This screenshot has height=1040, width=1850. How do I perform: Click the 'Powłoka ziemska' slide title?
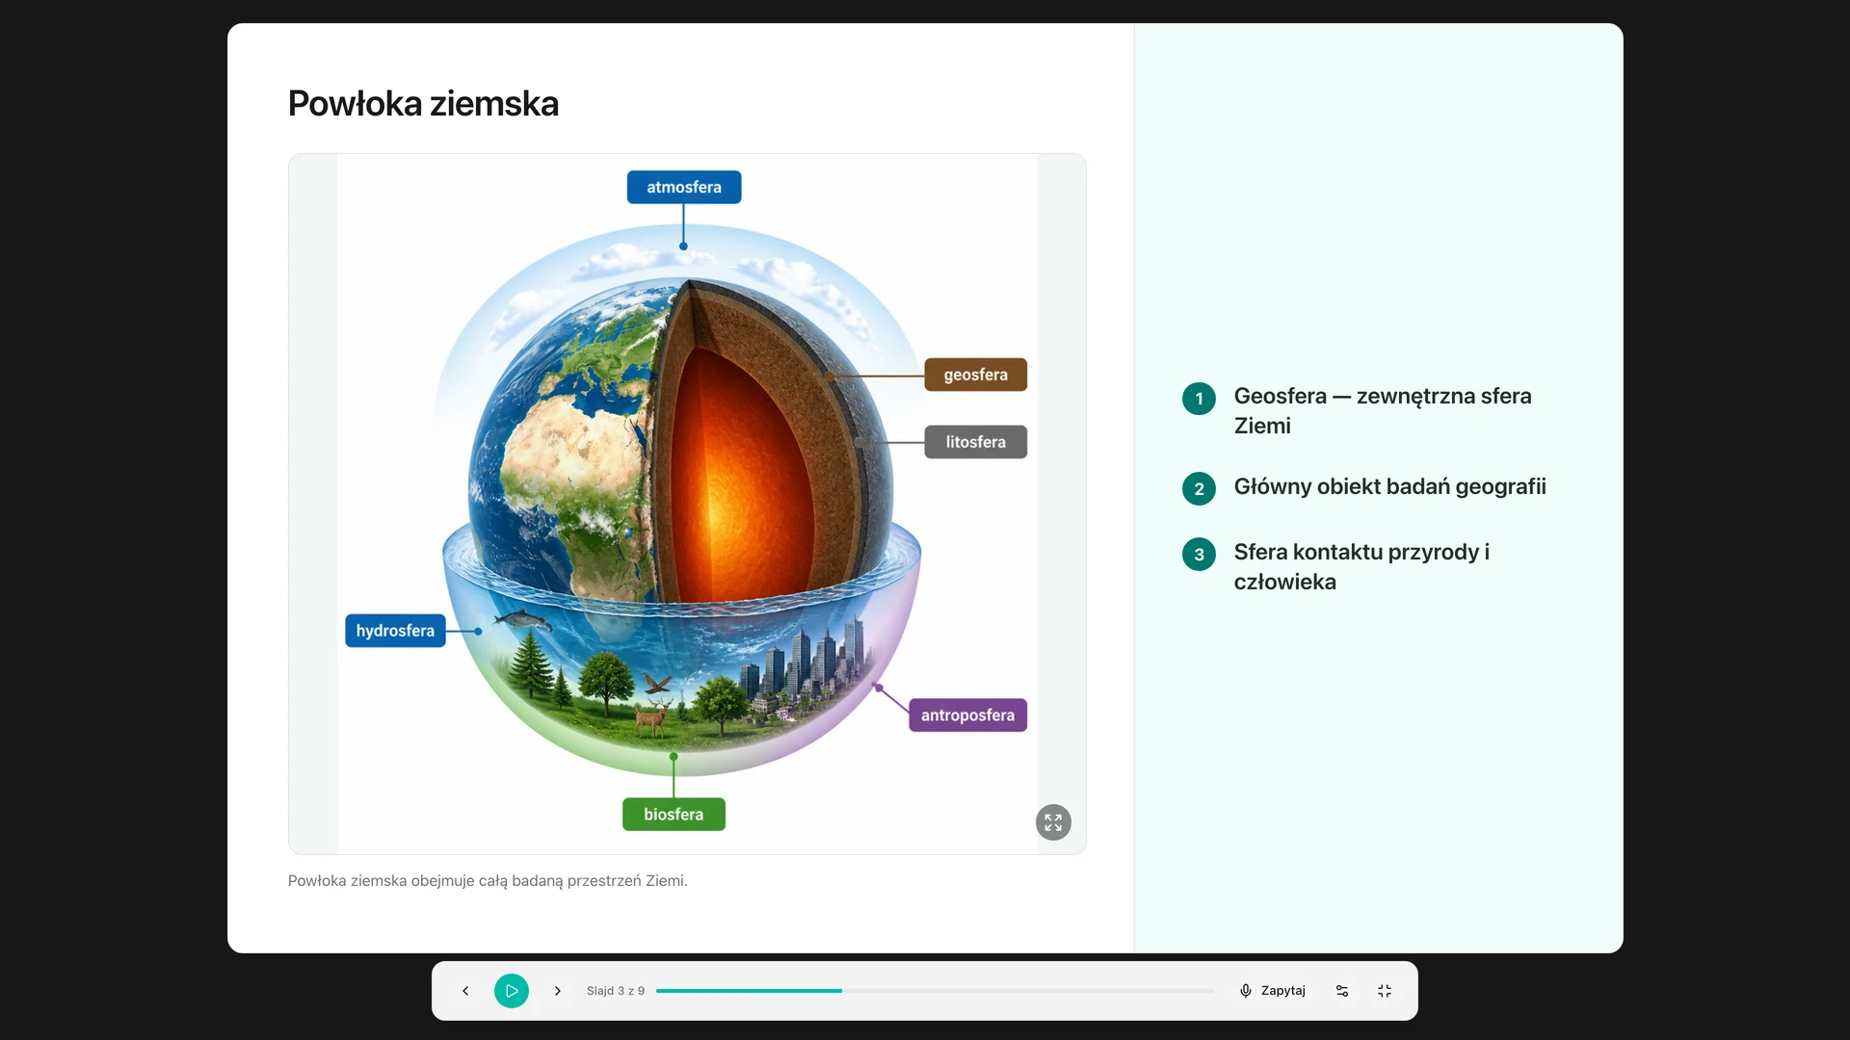point(423,103)
